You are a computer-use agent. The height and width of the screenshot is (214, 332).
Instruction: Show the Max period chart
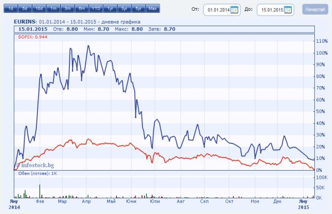[x=153, y=9]
